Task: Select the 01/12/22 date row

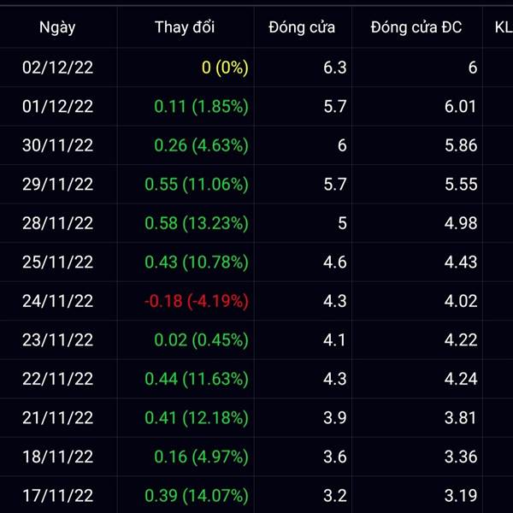Action: [x=58, y=107]
